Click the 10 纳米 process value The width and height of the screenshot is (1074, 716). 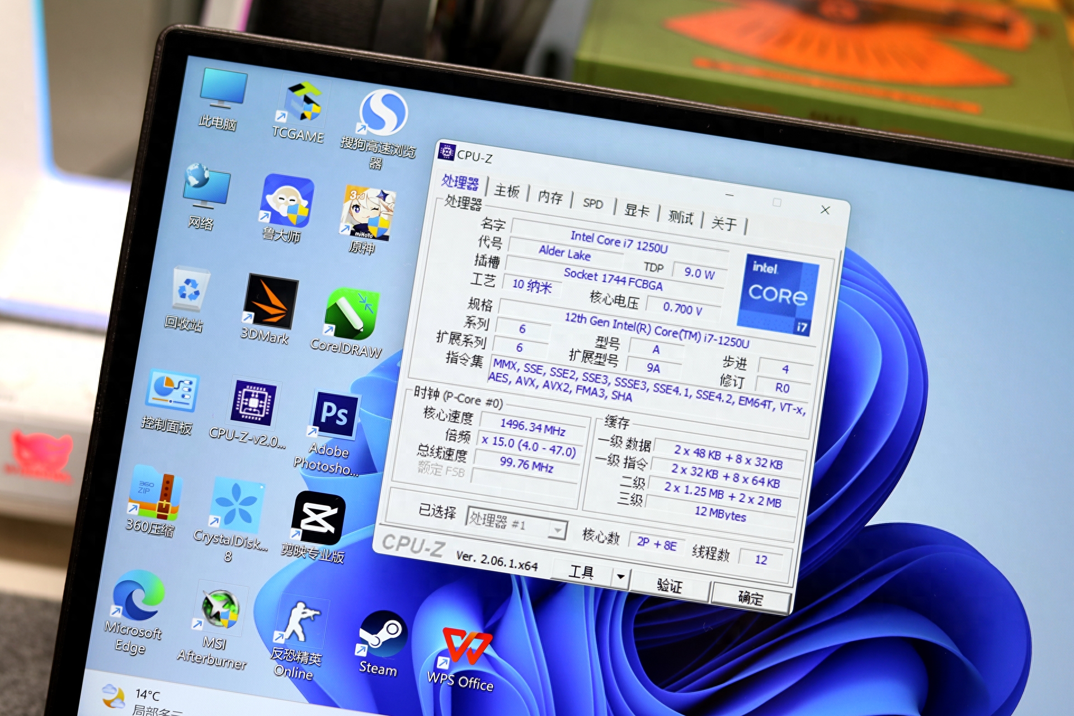pos(532,286)
